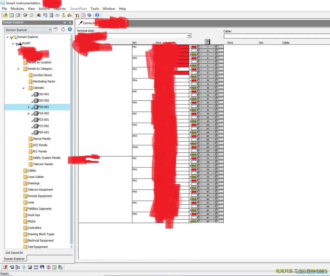Image resolution: width=330 pixels, height=276 pixels.
Task: Open the multicolor wiring module icon
Action: 39,15
